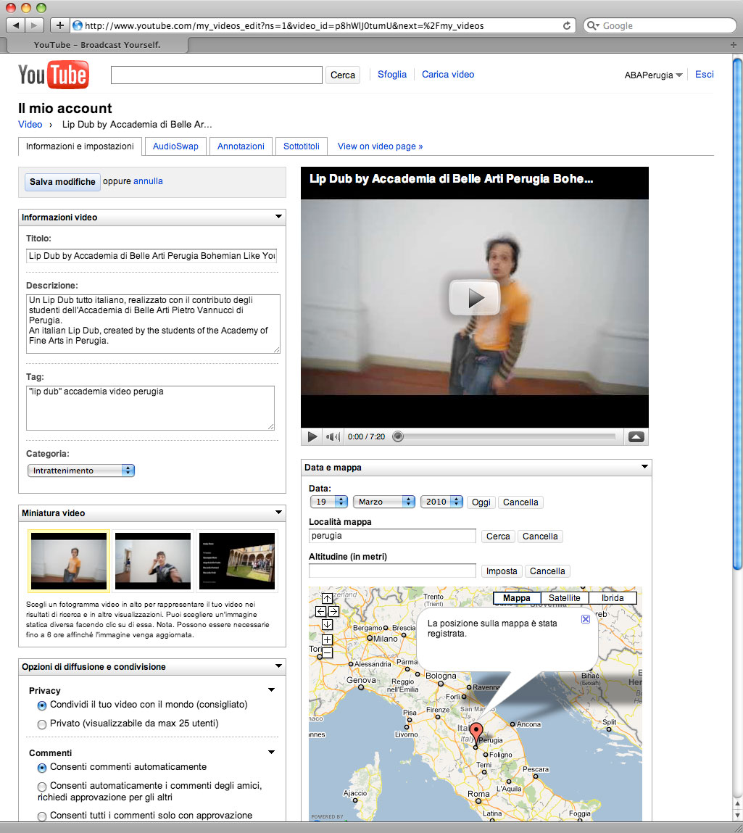Open the ABAPerugia account dropdown
The width and height of the screenshot is (743, 833).
pyautogui.click(x=653, y=75)
